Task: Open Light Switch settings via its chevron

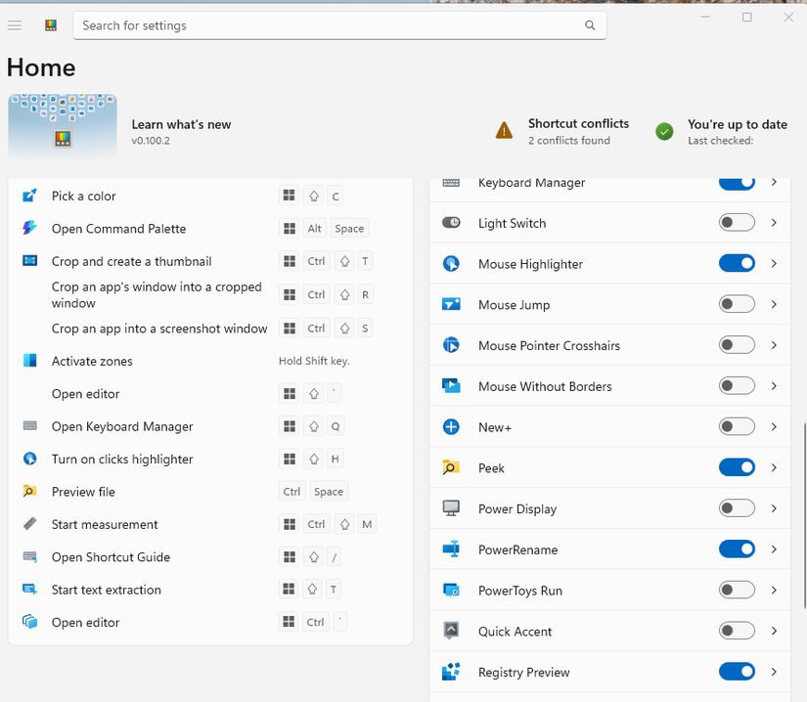Action: click(774, 222)
